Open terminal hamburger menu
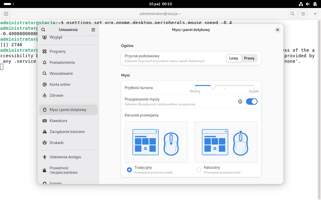321x200 pixels. coord(303,14)
